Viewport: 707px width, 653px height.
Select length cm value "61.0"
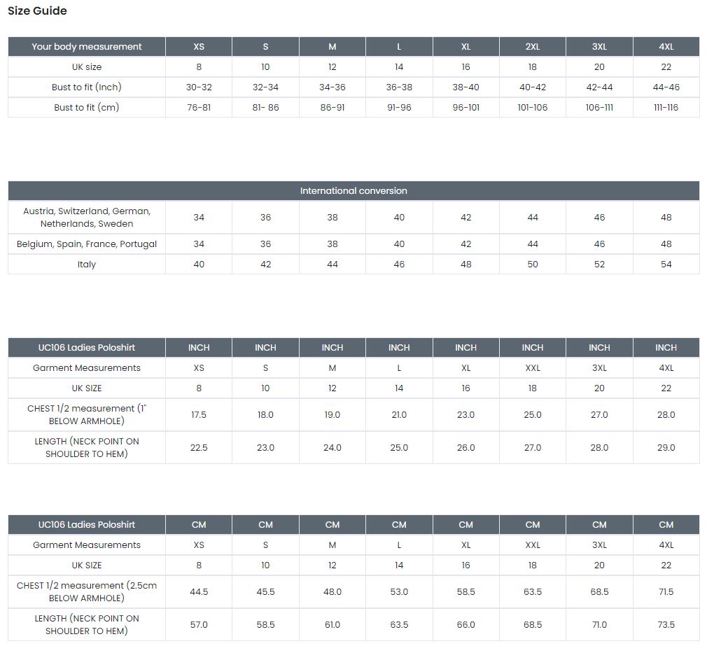pyautogui.click(x=332, y=624)
